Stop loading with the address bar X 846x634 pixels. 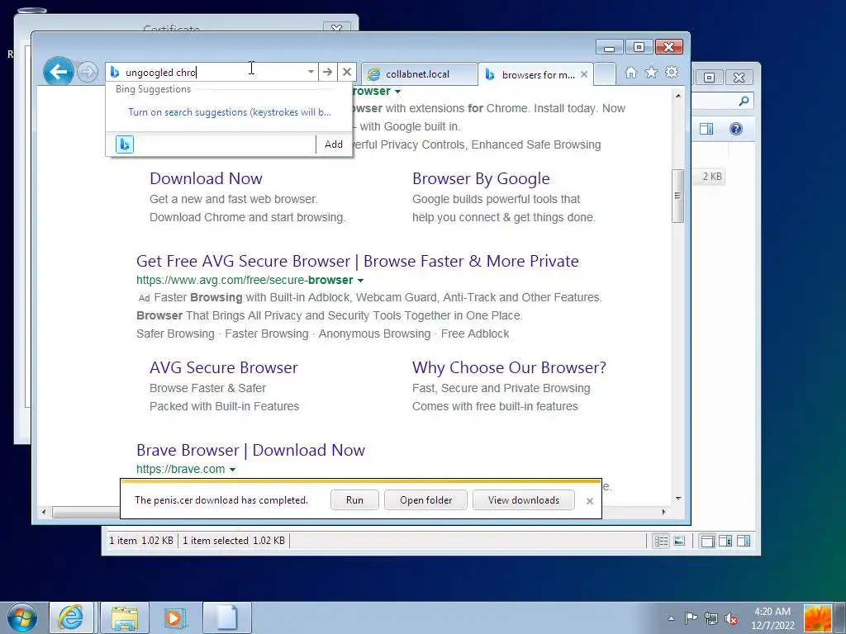(x=347, y=72)
